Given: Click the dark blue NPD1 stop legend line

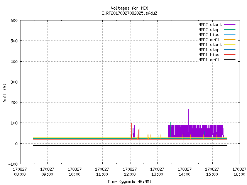Looking at the screenshot, I should click(x=230, y=50).
